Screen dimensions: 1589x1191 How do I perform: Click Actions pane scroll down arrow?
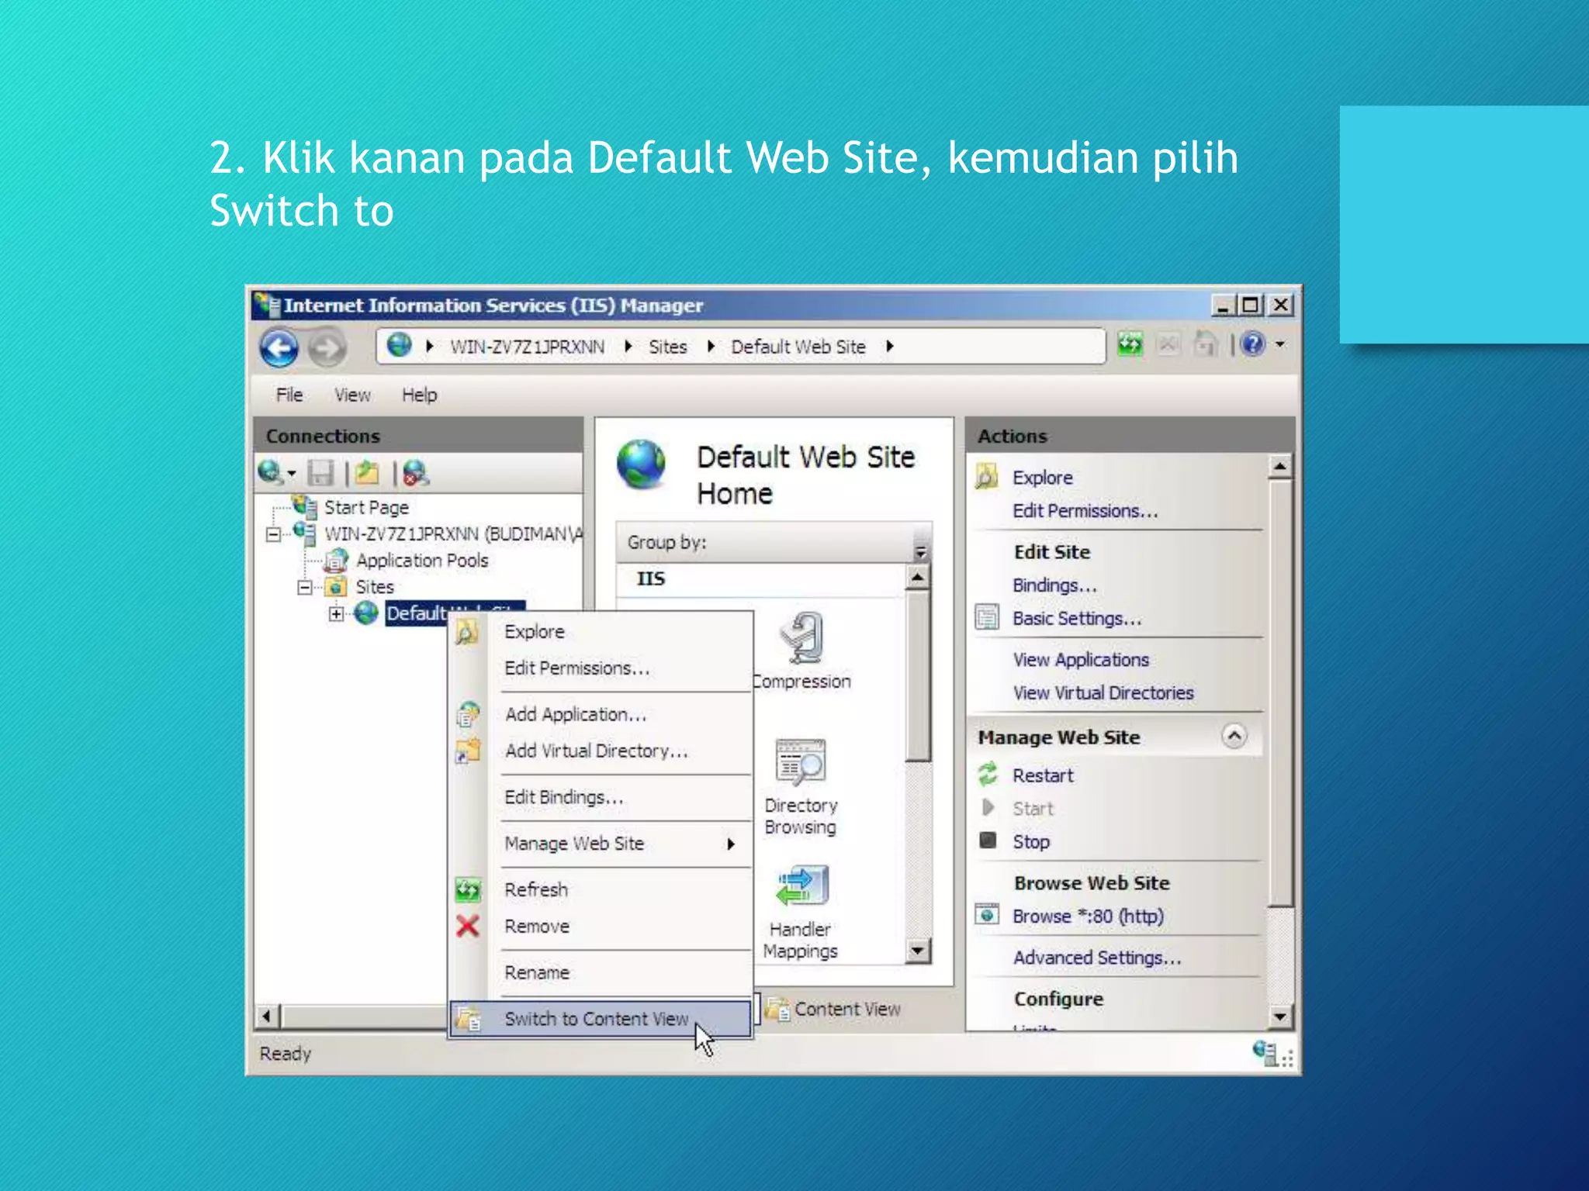(x=1280, y=1016)
